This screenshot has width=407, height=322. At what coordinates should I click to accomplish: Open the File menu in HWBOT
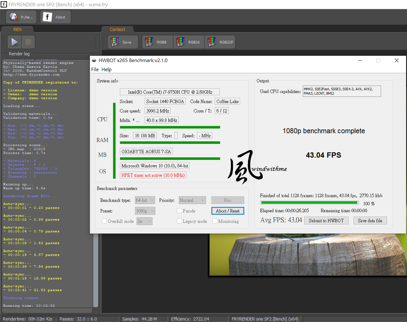(95, 69)
